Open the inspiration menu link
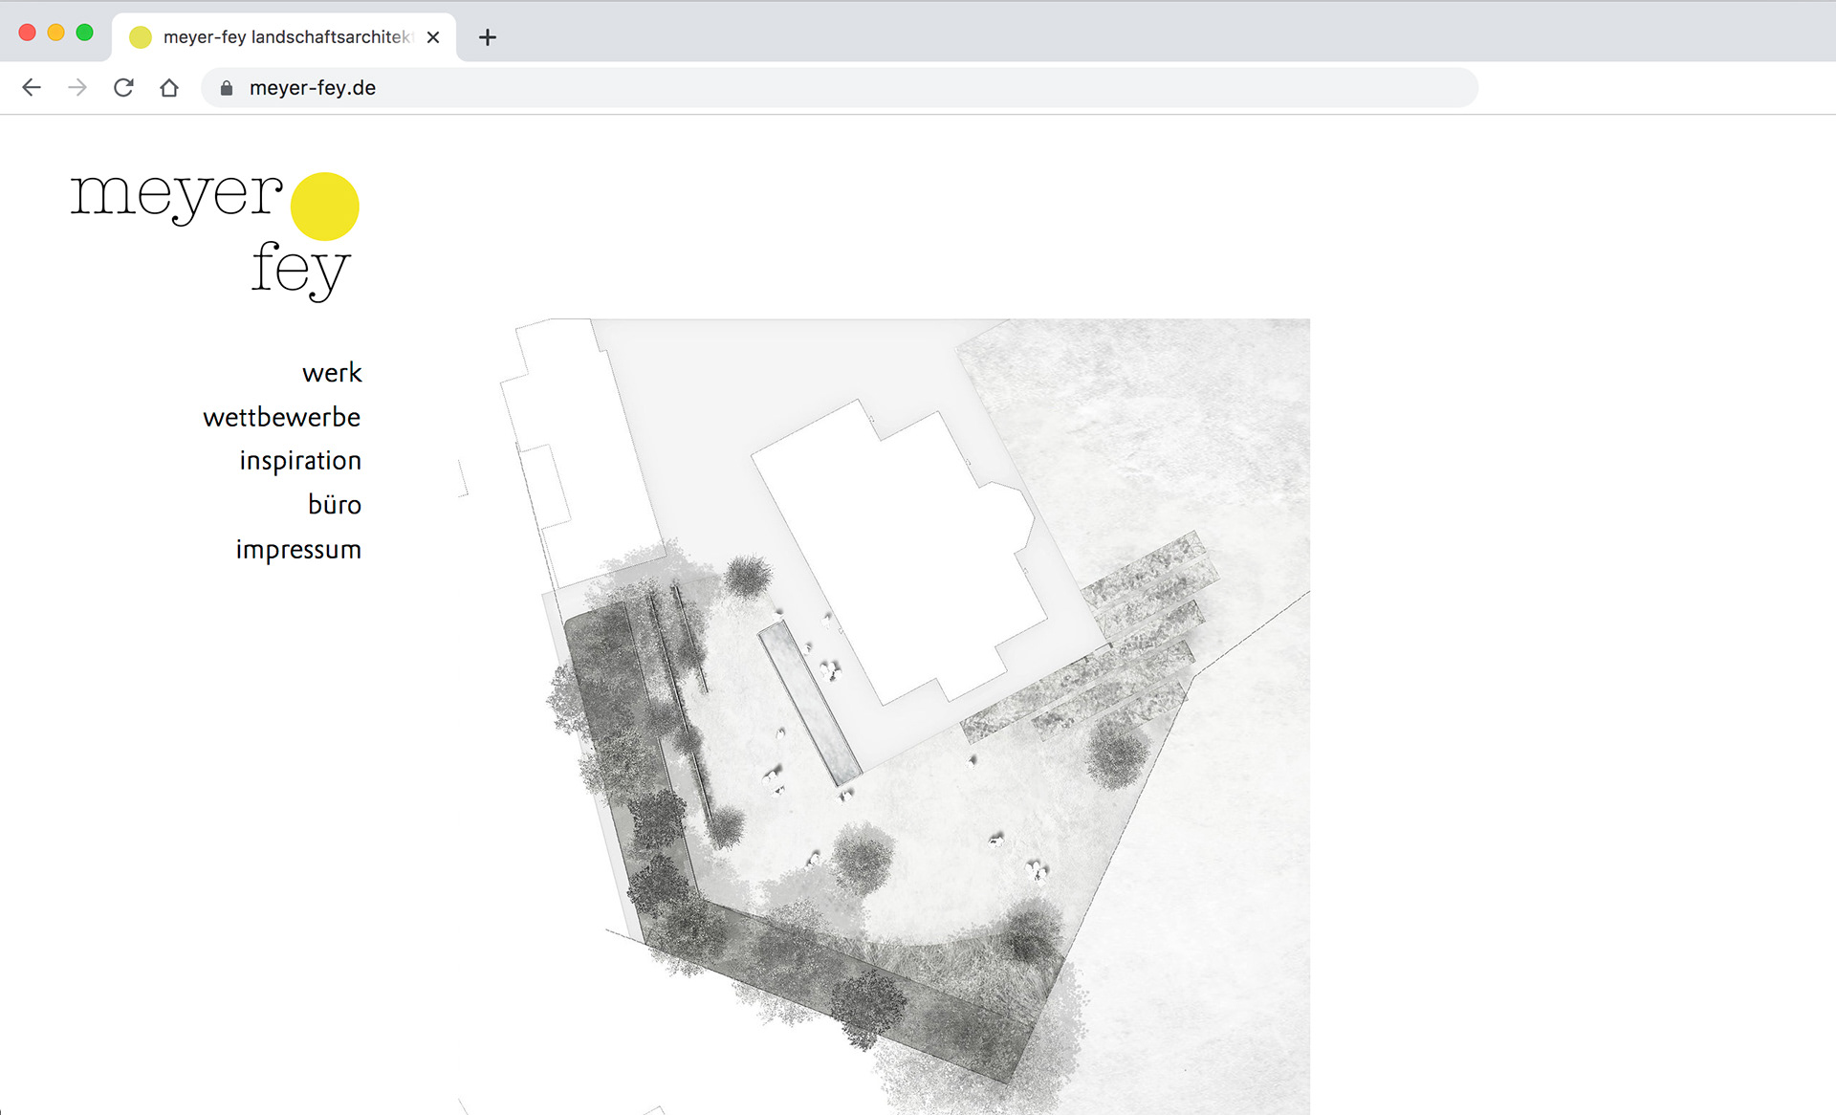This screenshot has width=1836, height=1115. (x=300, y=461)
